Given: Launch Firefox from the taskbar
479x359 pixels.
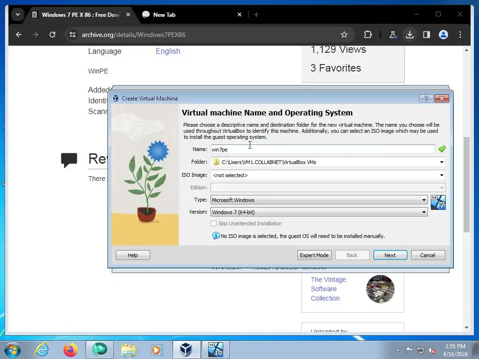Looking at the screenshot, I should (71, 350).
